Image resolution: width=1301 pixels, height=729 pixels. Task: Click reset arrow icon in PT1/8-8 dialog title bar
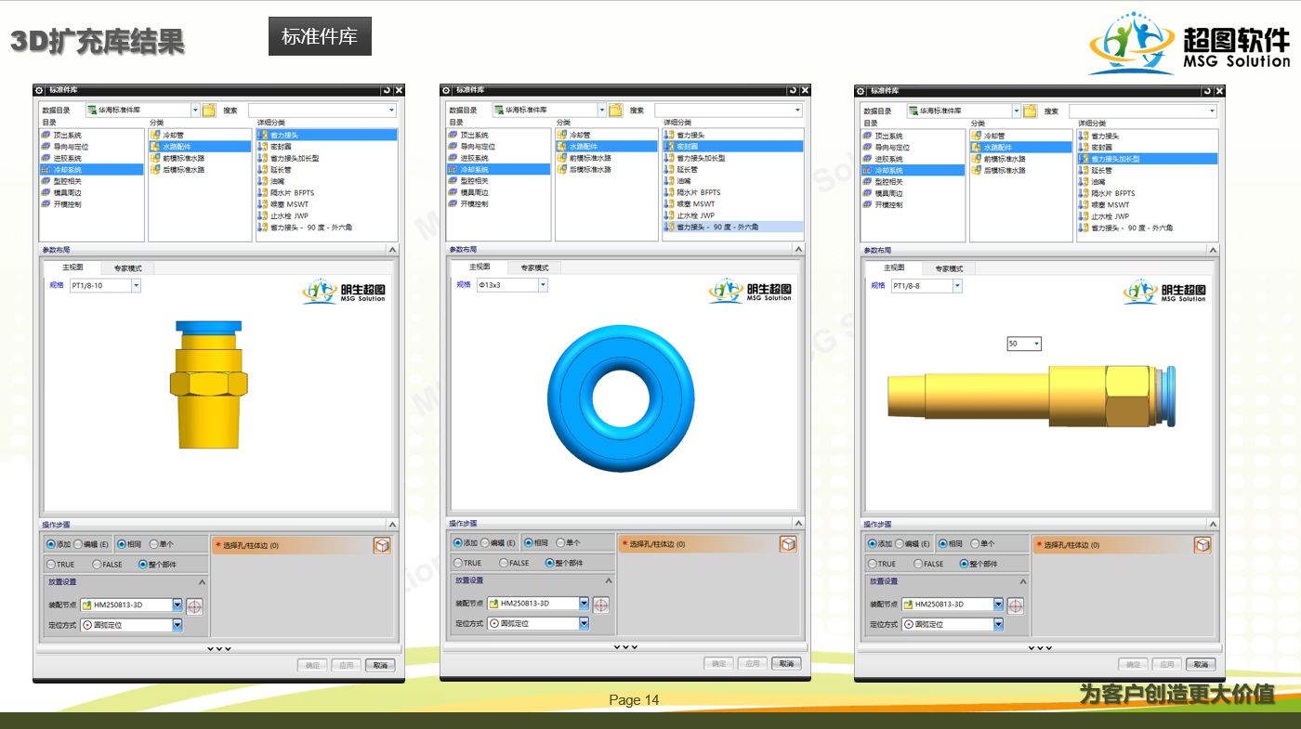coord(1207,90)
